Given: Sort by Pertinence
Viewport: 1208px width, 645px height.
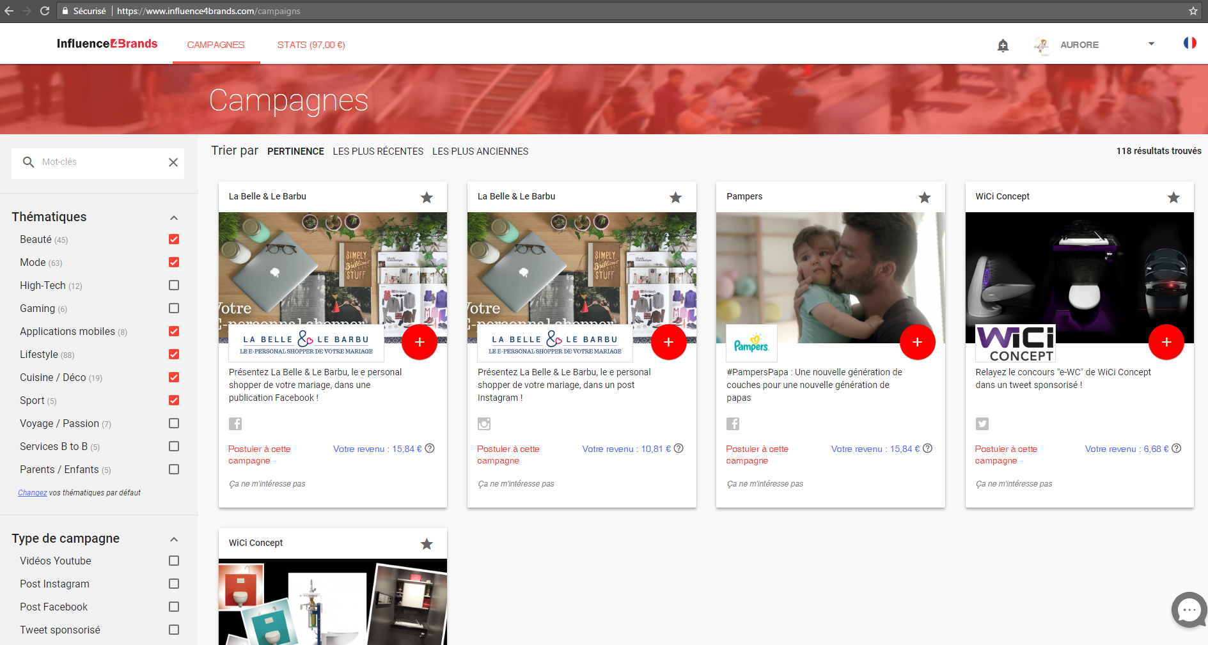Looking at the screenshot, I should tap(295, 152).
